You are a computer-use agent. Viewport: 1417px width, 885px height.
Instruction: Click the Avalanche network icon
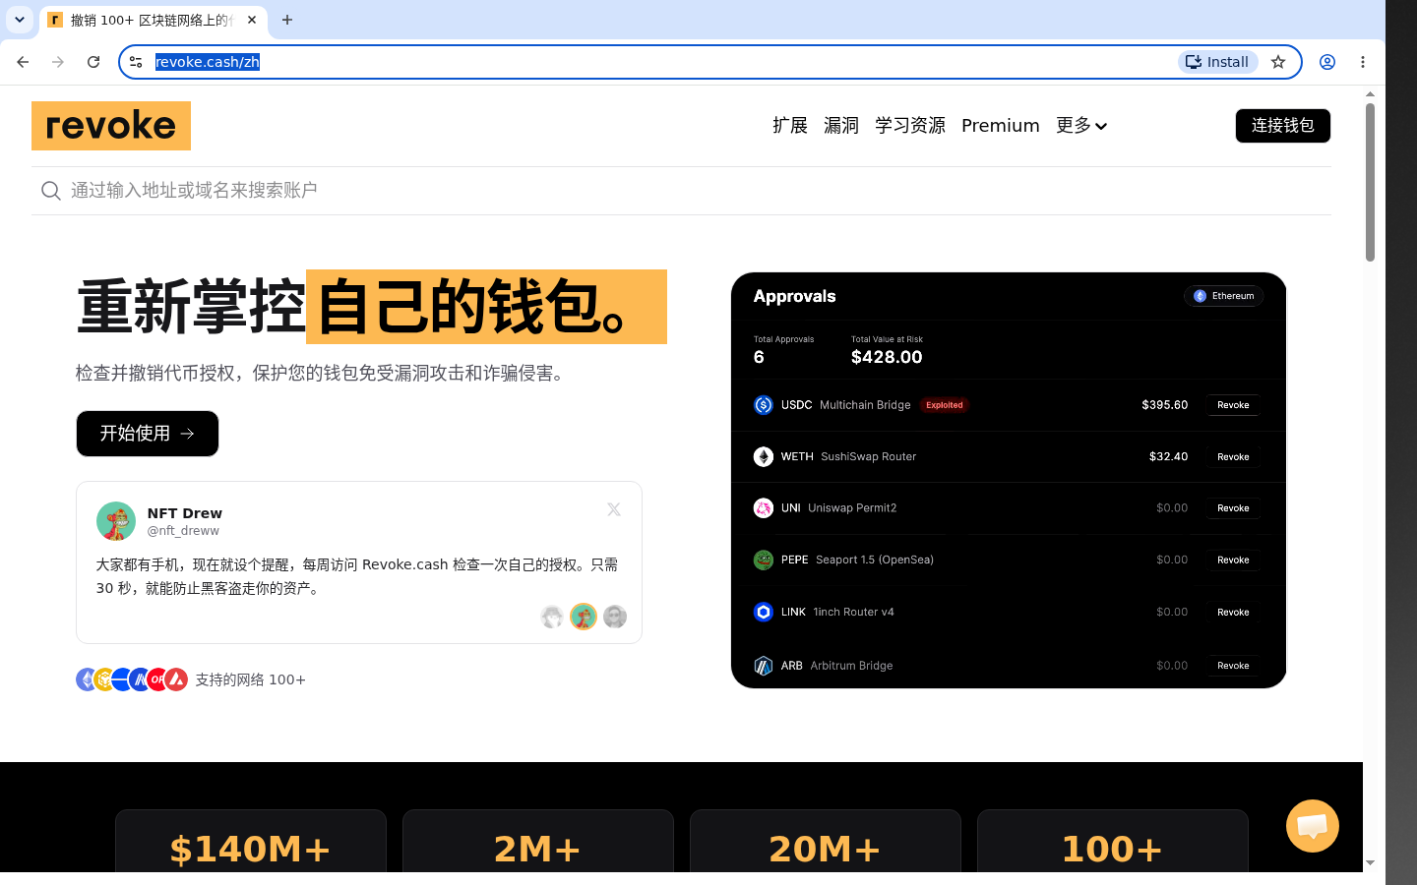(x=176, y=679)
